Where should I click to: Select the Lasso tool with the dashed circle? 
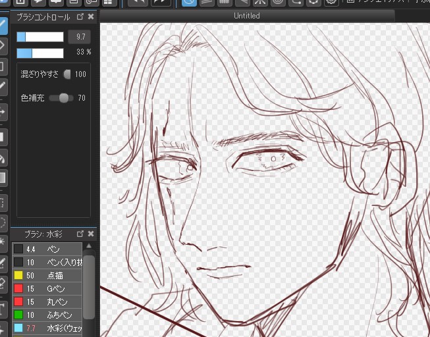pos(3,222)
